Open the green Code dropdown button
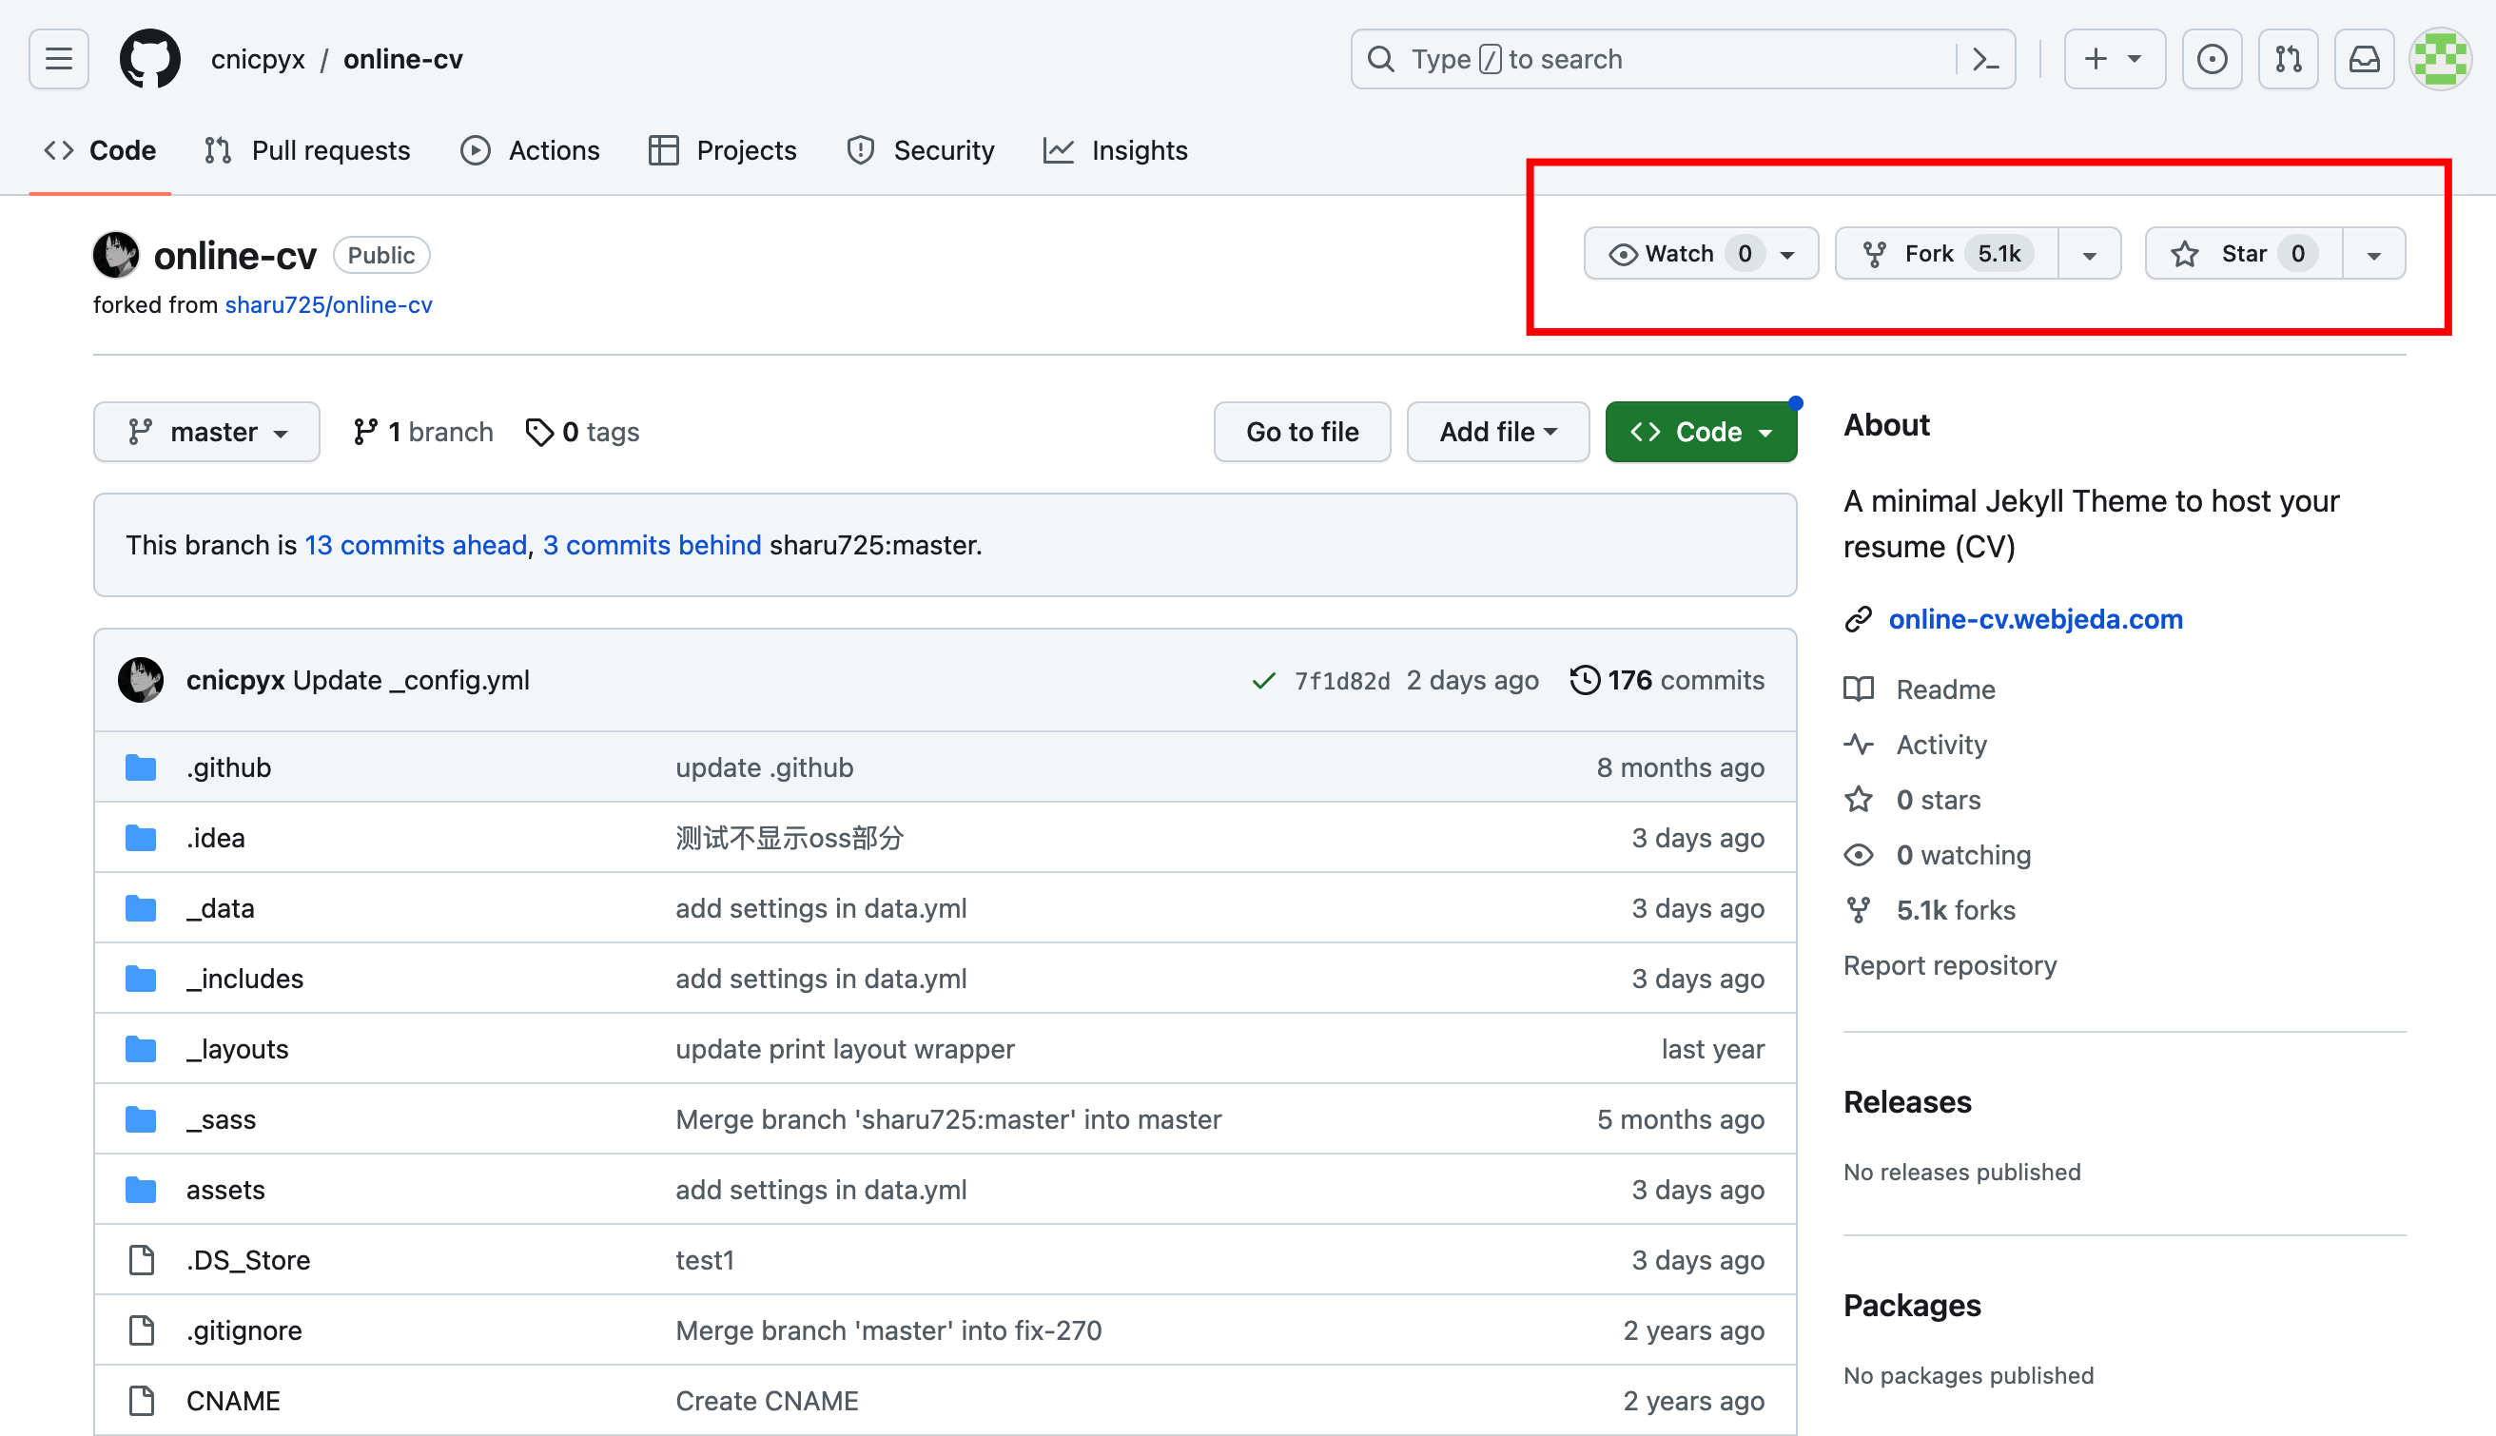The image size is (2496, 1436). 1700,432
